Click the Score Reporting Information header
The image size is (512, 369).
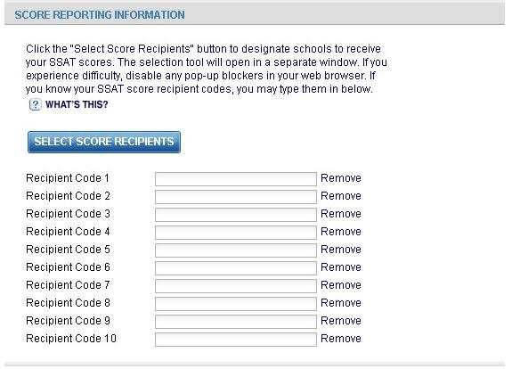coord(100,15)
